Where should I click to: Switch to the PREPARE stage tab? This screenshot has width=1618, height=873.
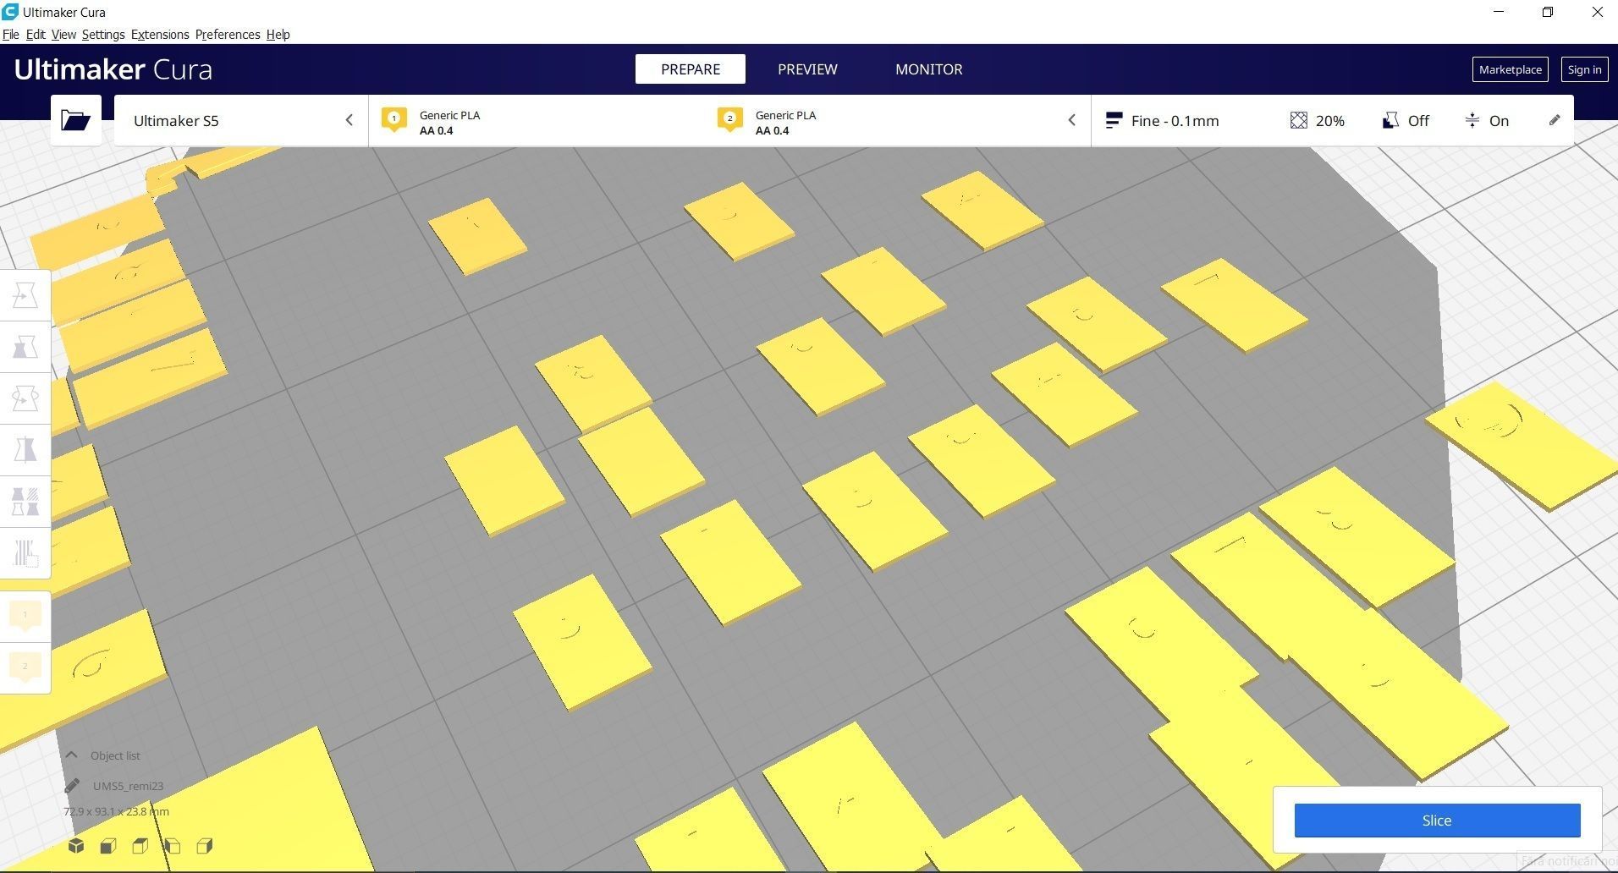click(691, 69)
